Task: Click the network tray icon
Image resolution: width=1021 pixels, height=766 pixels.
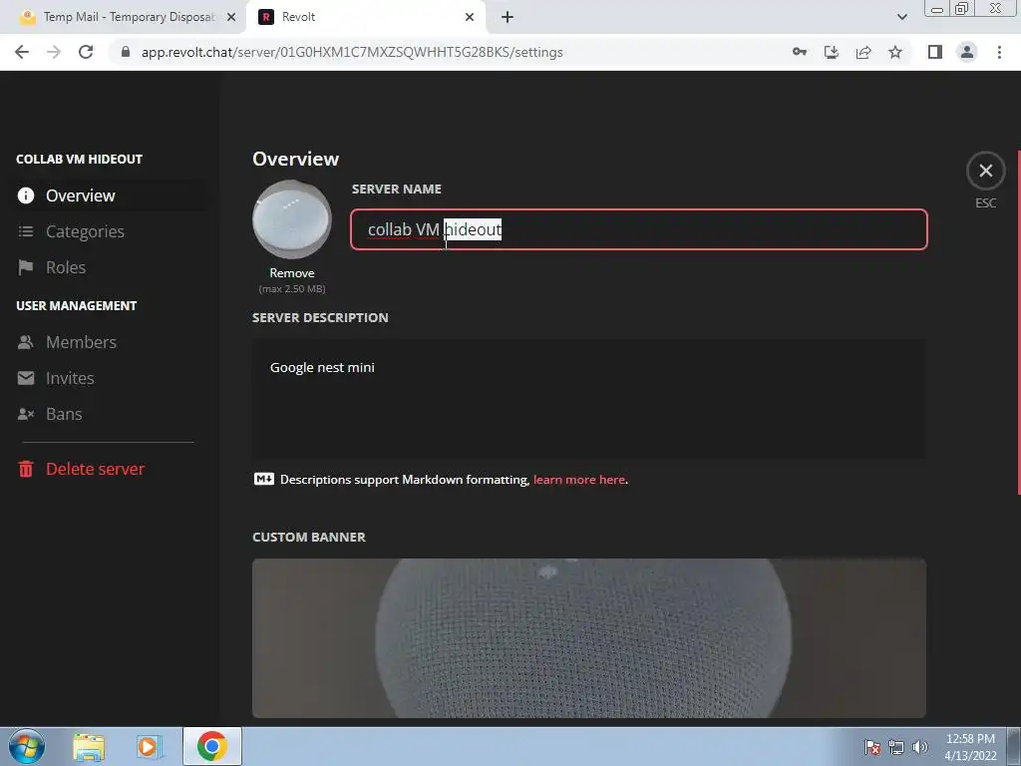Action: (x=896, y=747)
